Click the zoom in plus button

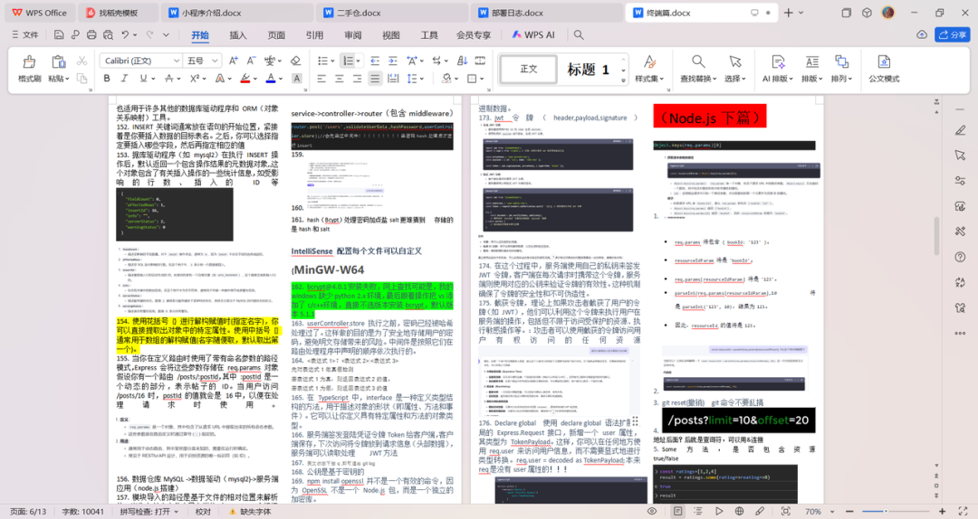click(942, 512)
